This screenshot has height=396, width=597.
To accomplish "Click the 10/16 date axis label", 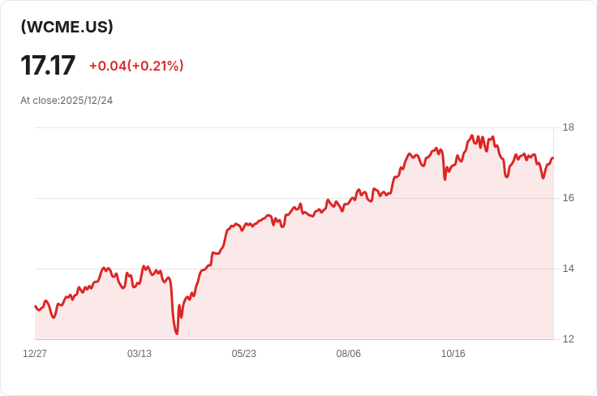I will (x=453, y=354).
